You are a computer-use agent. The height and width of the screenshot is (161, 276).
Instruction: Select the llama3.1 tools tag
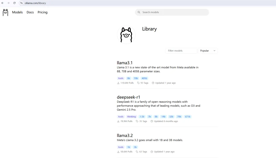[x=121, y=78]
